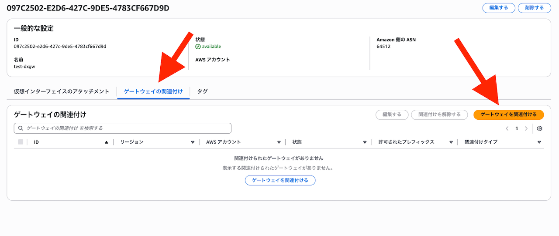The image size is (559, 236).
Task: Focus the ゲートウェイの関連付け search field
Action: tap(123, 128)
